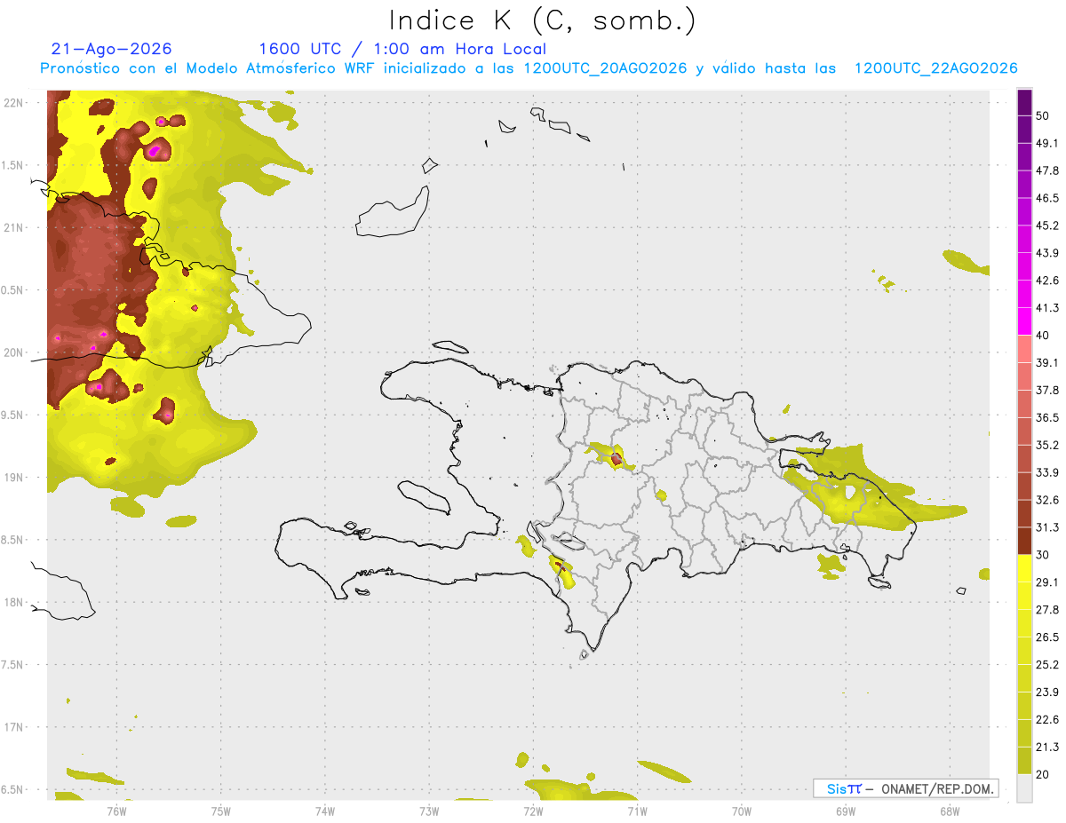
Task: Click colorbar value "49.1"
Action: coord(1047,143)
